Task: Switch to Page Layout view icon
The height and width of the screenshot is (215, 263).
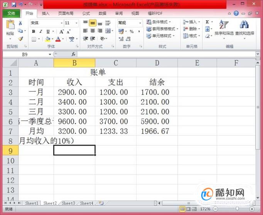Action: (189, 209)
